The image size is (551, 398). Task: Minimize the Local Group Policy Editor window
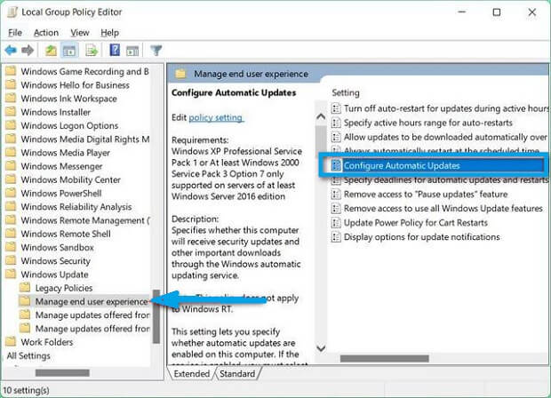pyautogui.click(x=462, y=12)
